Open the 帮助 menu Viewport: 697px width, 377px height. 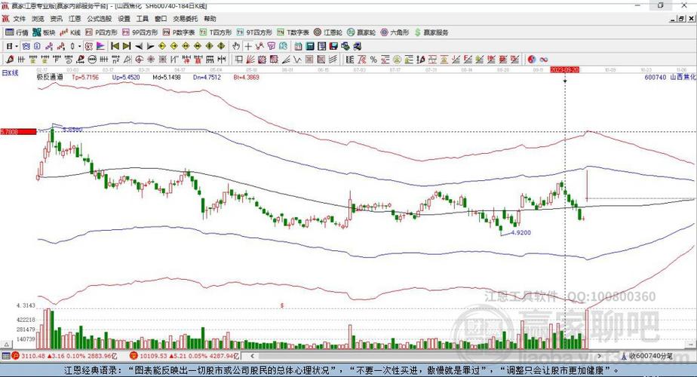210,19
